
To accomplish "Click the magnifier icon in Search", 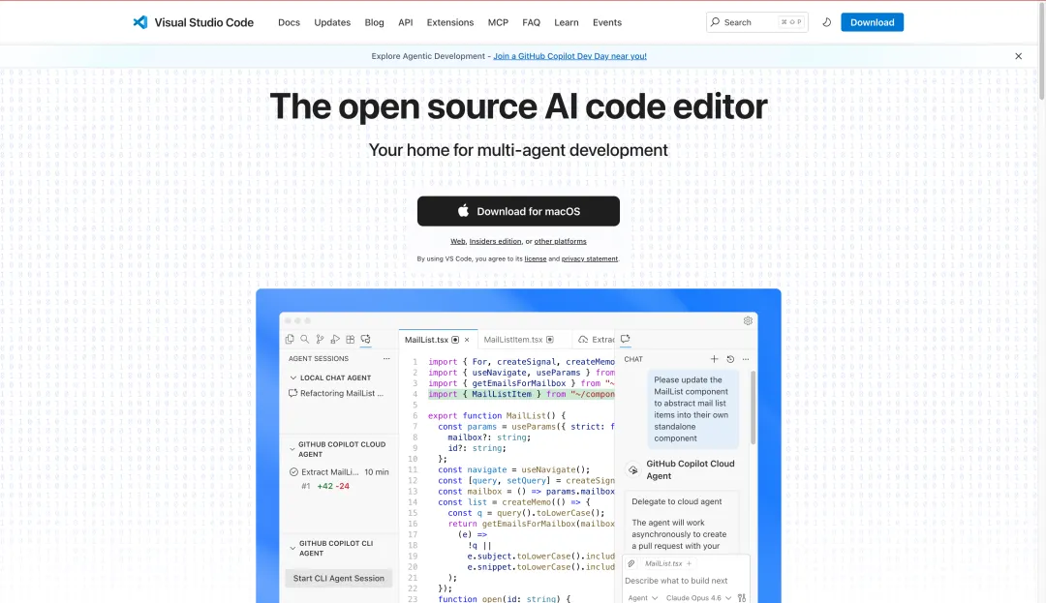I will point(715,22).
